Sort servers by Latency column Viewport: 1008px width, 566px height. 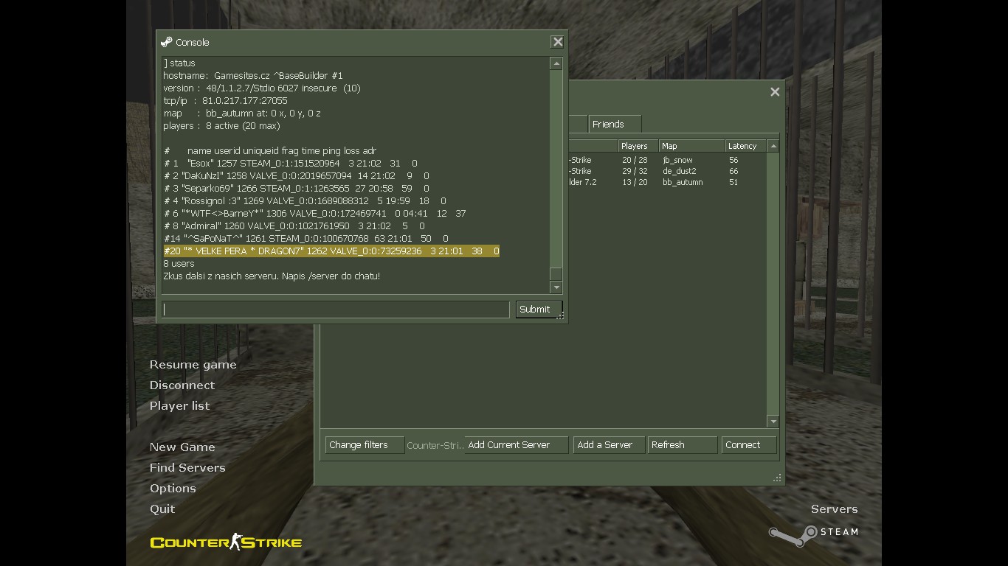pyautogui.click(x=746, y=146)
